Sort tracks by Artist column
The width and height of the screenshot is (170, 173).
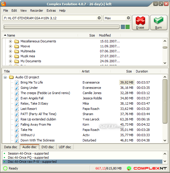(95, 71)
